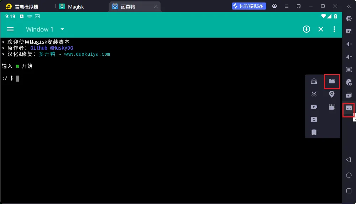Select the scissors screenshot tool
The height and width of the screenshot is (204, 356).
click(314, 94)
